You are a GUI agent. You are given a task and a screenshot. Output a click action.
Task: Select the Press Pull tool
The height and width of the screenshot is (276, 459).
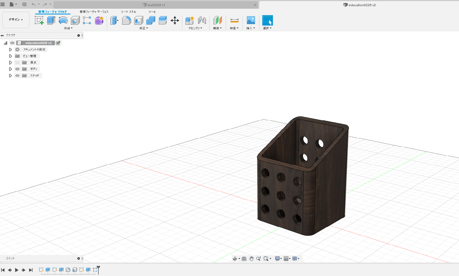114,20
